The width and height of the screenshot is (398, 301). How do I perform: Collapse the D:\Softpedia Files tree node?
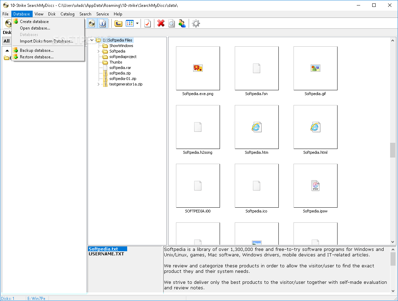92,40
